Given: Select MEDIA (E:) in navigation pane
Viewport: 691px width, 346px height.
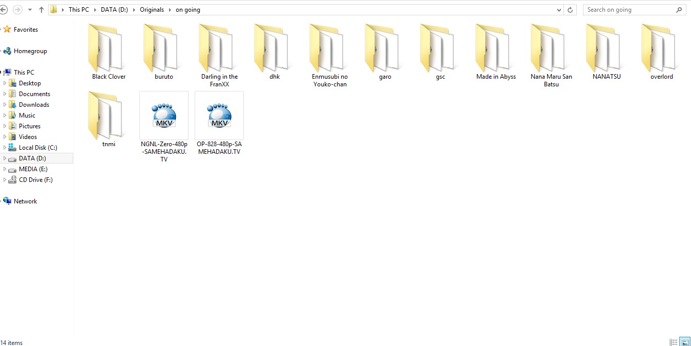Looking at the screenshot, I should click(x=33, y=169).
